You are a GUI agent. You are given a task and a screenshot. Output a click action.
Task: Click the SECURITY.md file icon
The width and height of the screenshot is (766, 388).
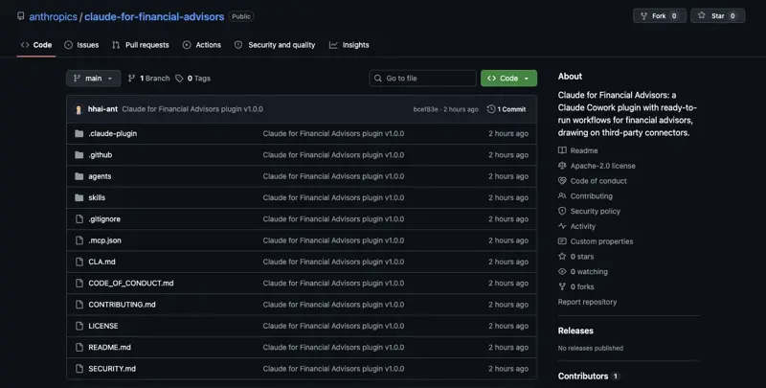79,369
